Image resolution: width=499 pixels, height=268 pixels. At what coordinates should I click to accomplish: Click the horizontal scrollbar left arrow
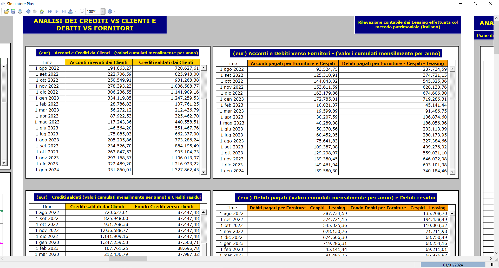click(x=3, y=259)
